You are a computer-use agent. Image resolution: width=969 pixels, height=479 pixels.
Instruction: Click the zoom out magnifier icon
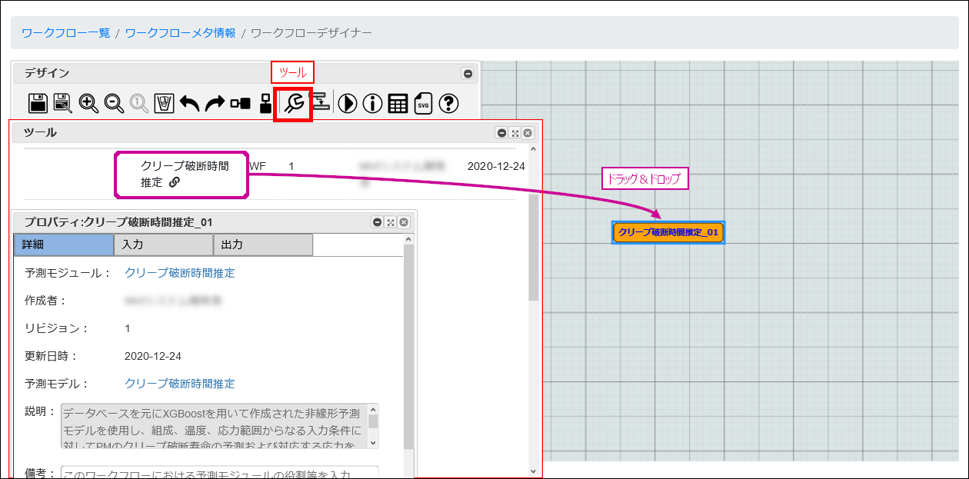(x=115, y=104)
